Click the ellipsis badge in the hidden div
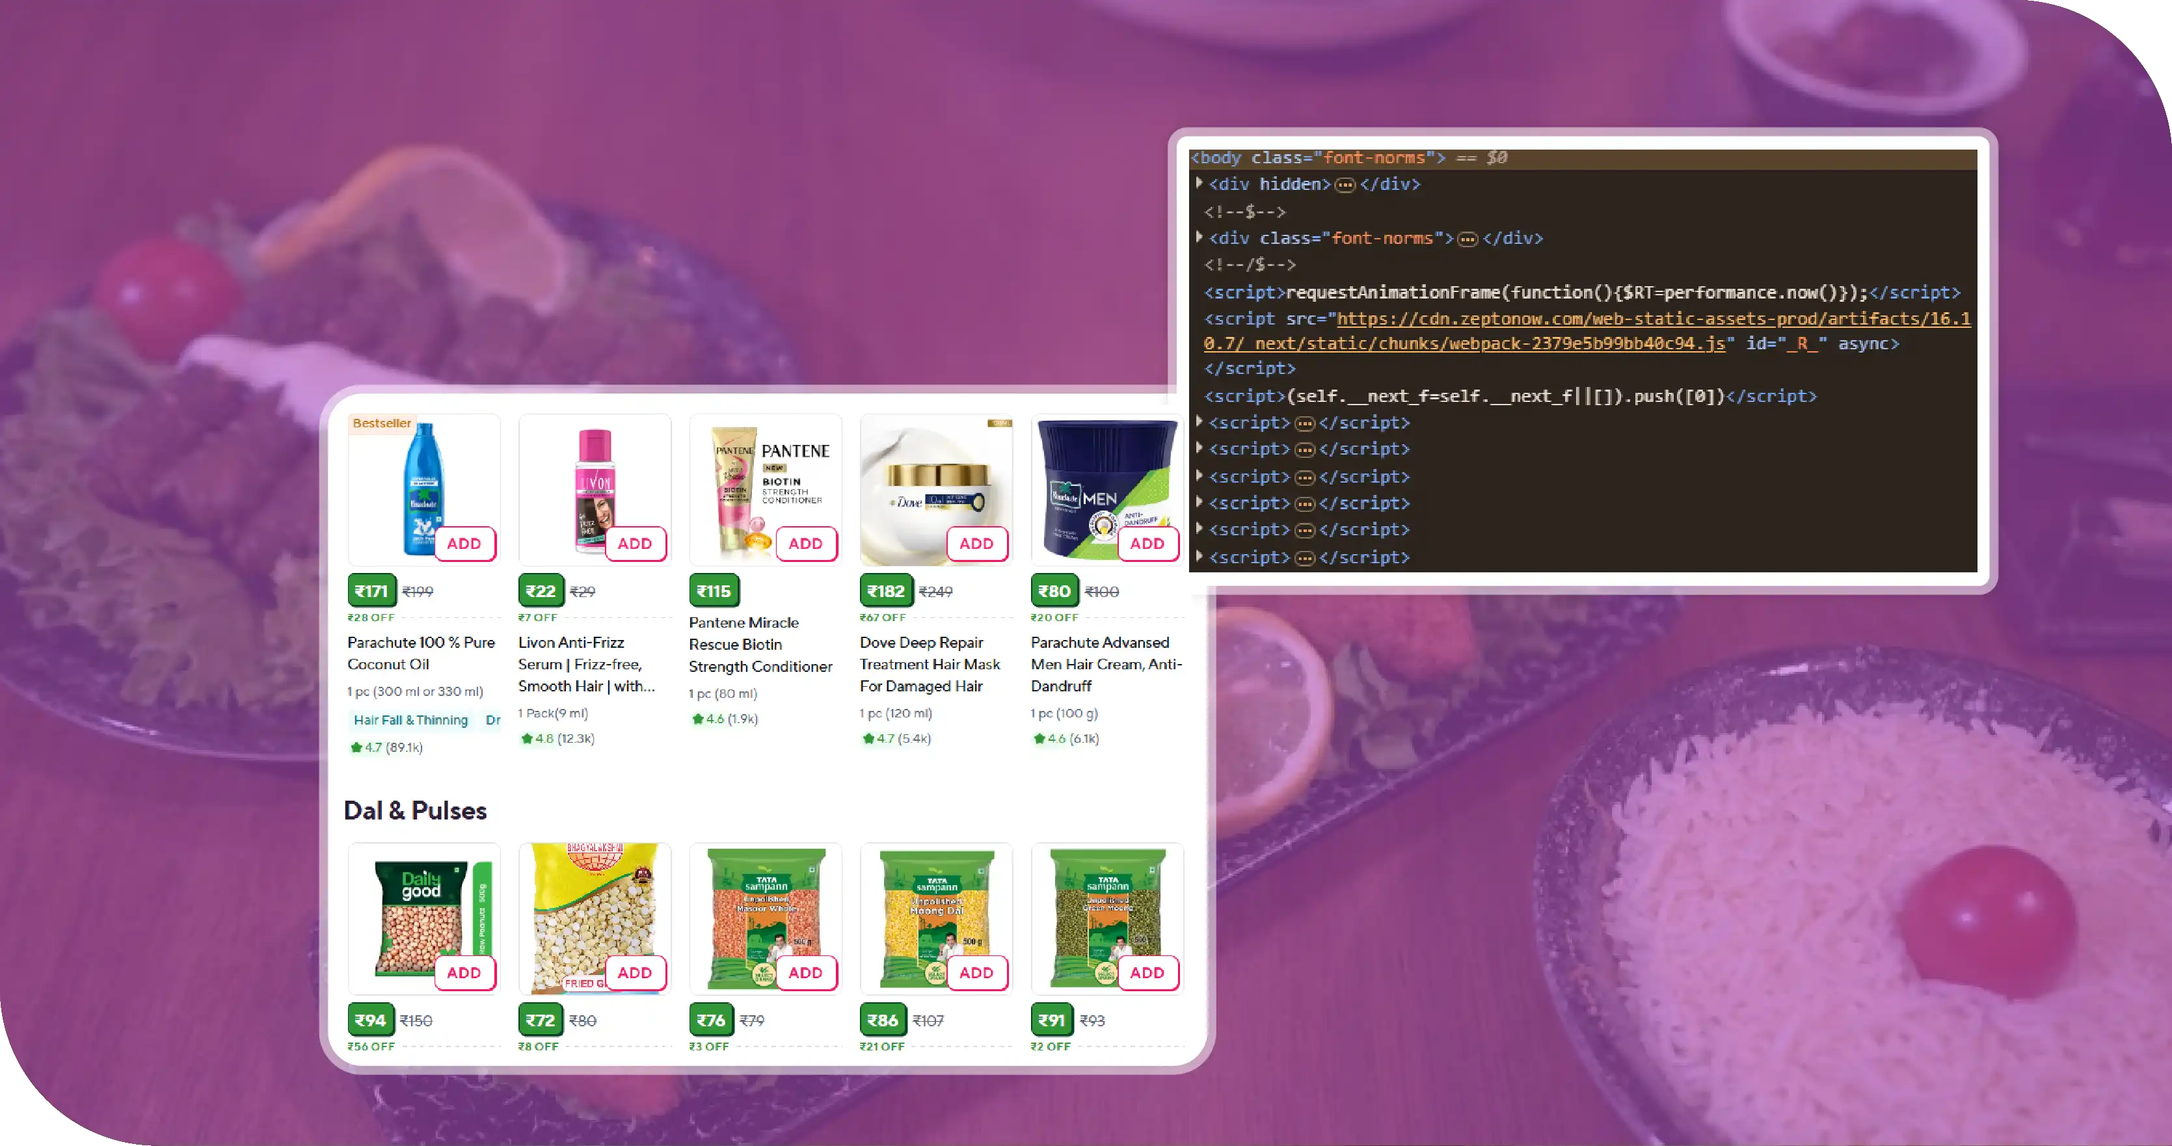This screenshot has height=1146, width=2172. (1345, 185)
